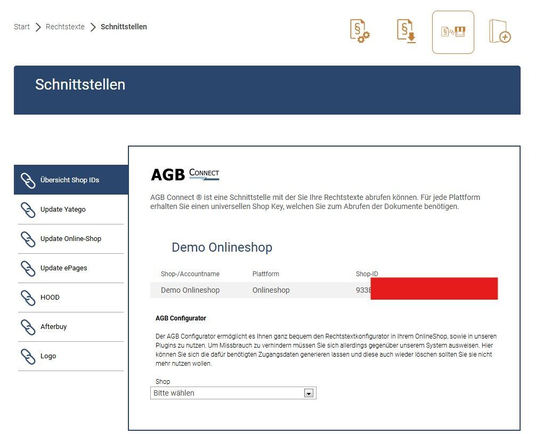Open the HOOD interface entry

click(x=71, y=298)
